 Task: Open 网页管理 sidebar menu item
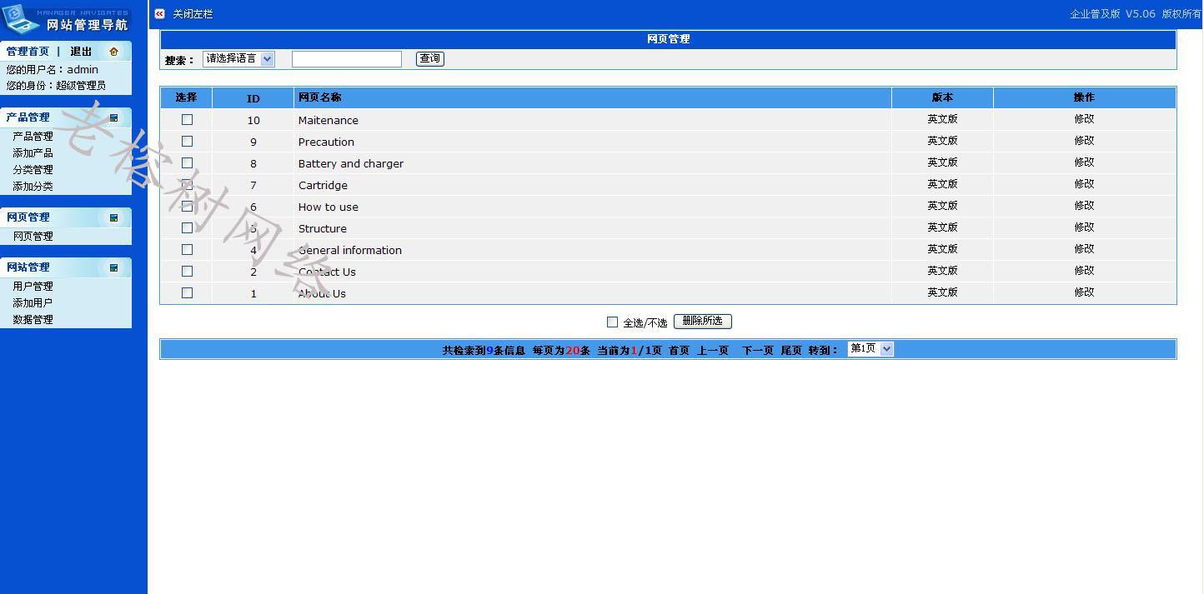(33, 237)
